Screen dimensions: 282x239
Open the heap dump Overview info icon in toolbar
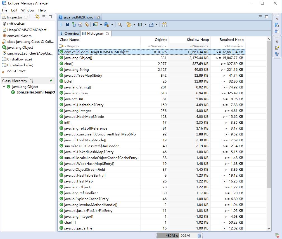pos(61,25)
